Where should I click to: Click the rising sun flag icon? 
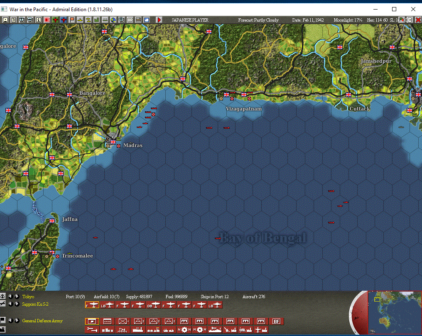(x=47, y=20)
